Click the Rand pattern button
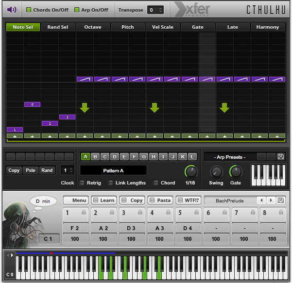Viewport: 292px width, 283px height. (x=47, y=170)
